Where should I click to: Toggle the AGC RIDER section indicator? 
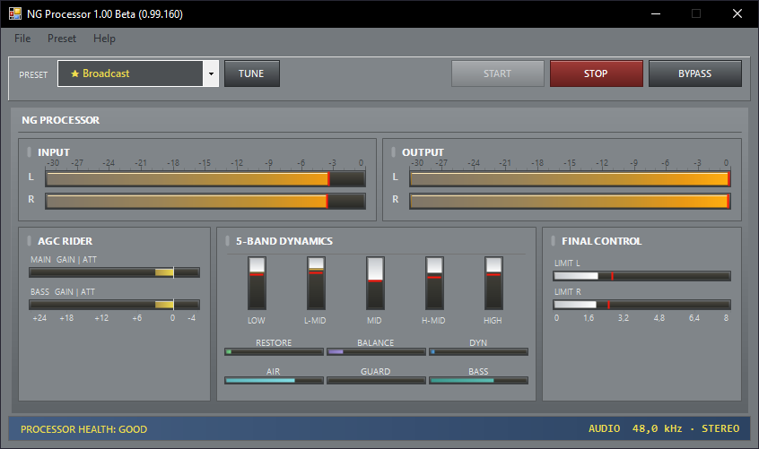29,241
